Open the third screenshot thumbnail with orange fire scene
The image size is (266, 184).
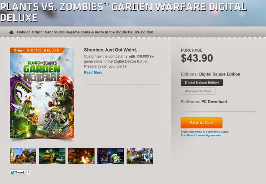pos(81,156)
